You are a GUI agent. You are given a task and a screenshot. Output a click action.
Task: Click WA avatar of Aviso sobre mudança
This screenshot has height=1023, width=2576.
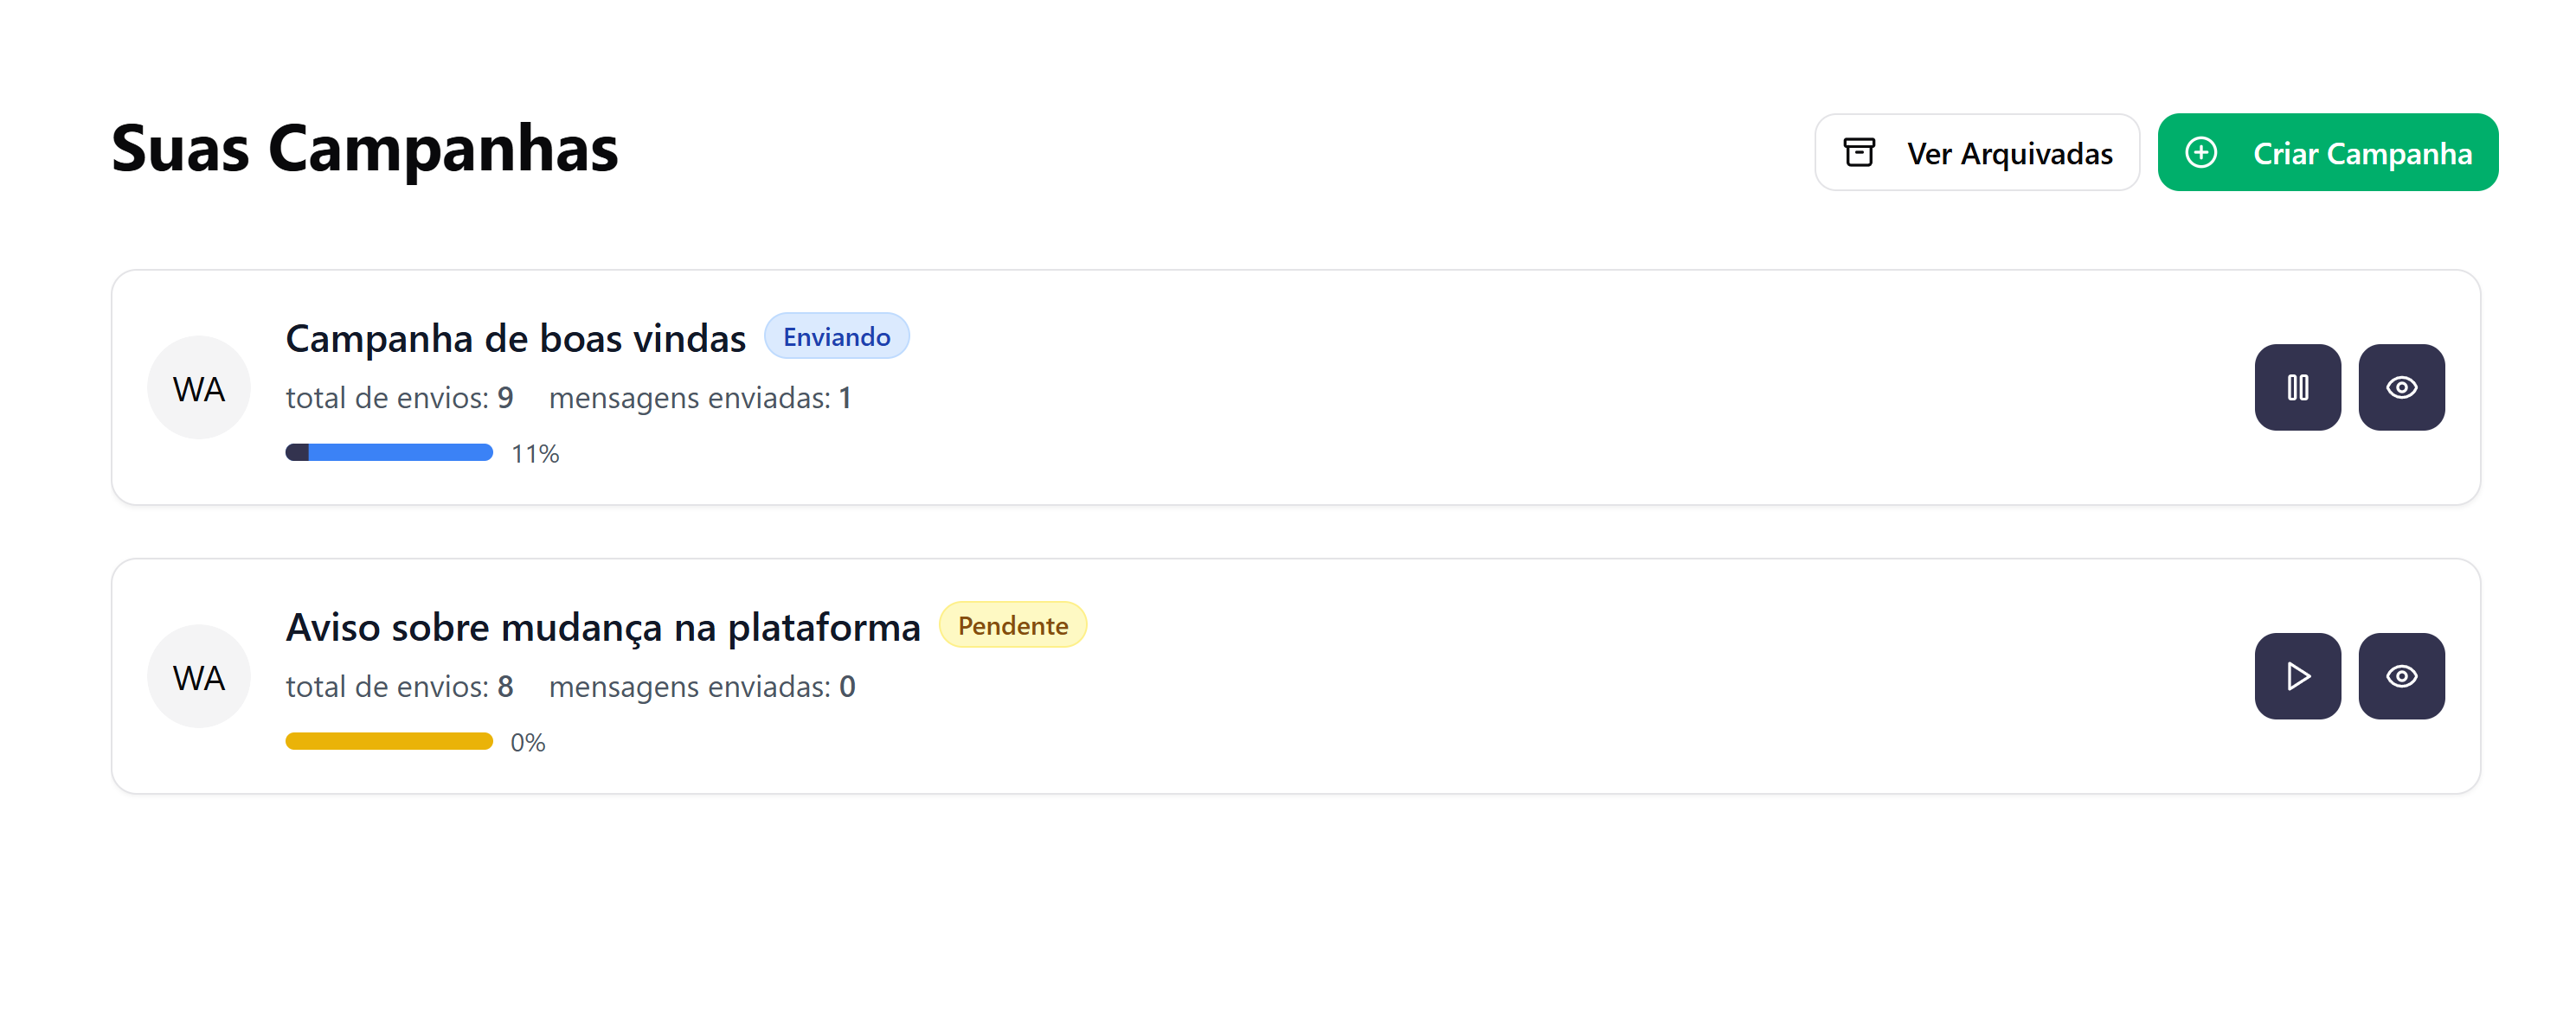tap(198, 676)
